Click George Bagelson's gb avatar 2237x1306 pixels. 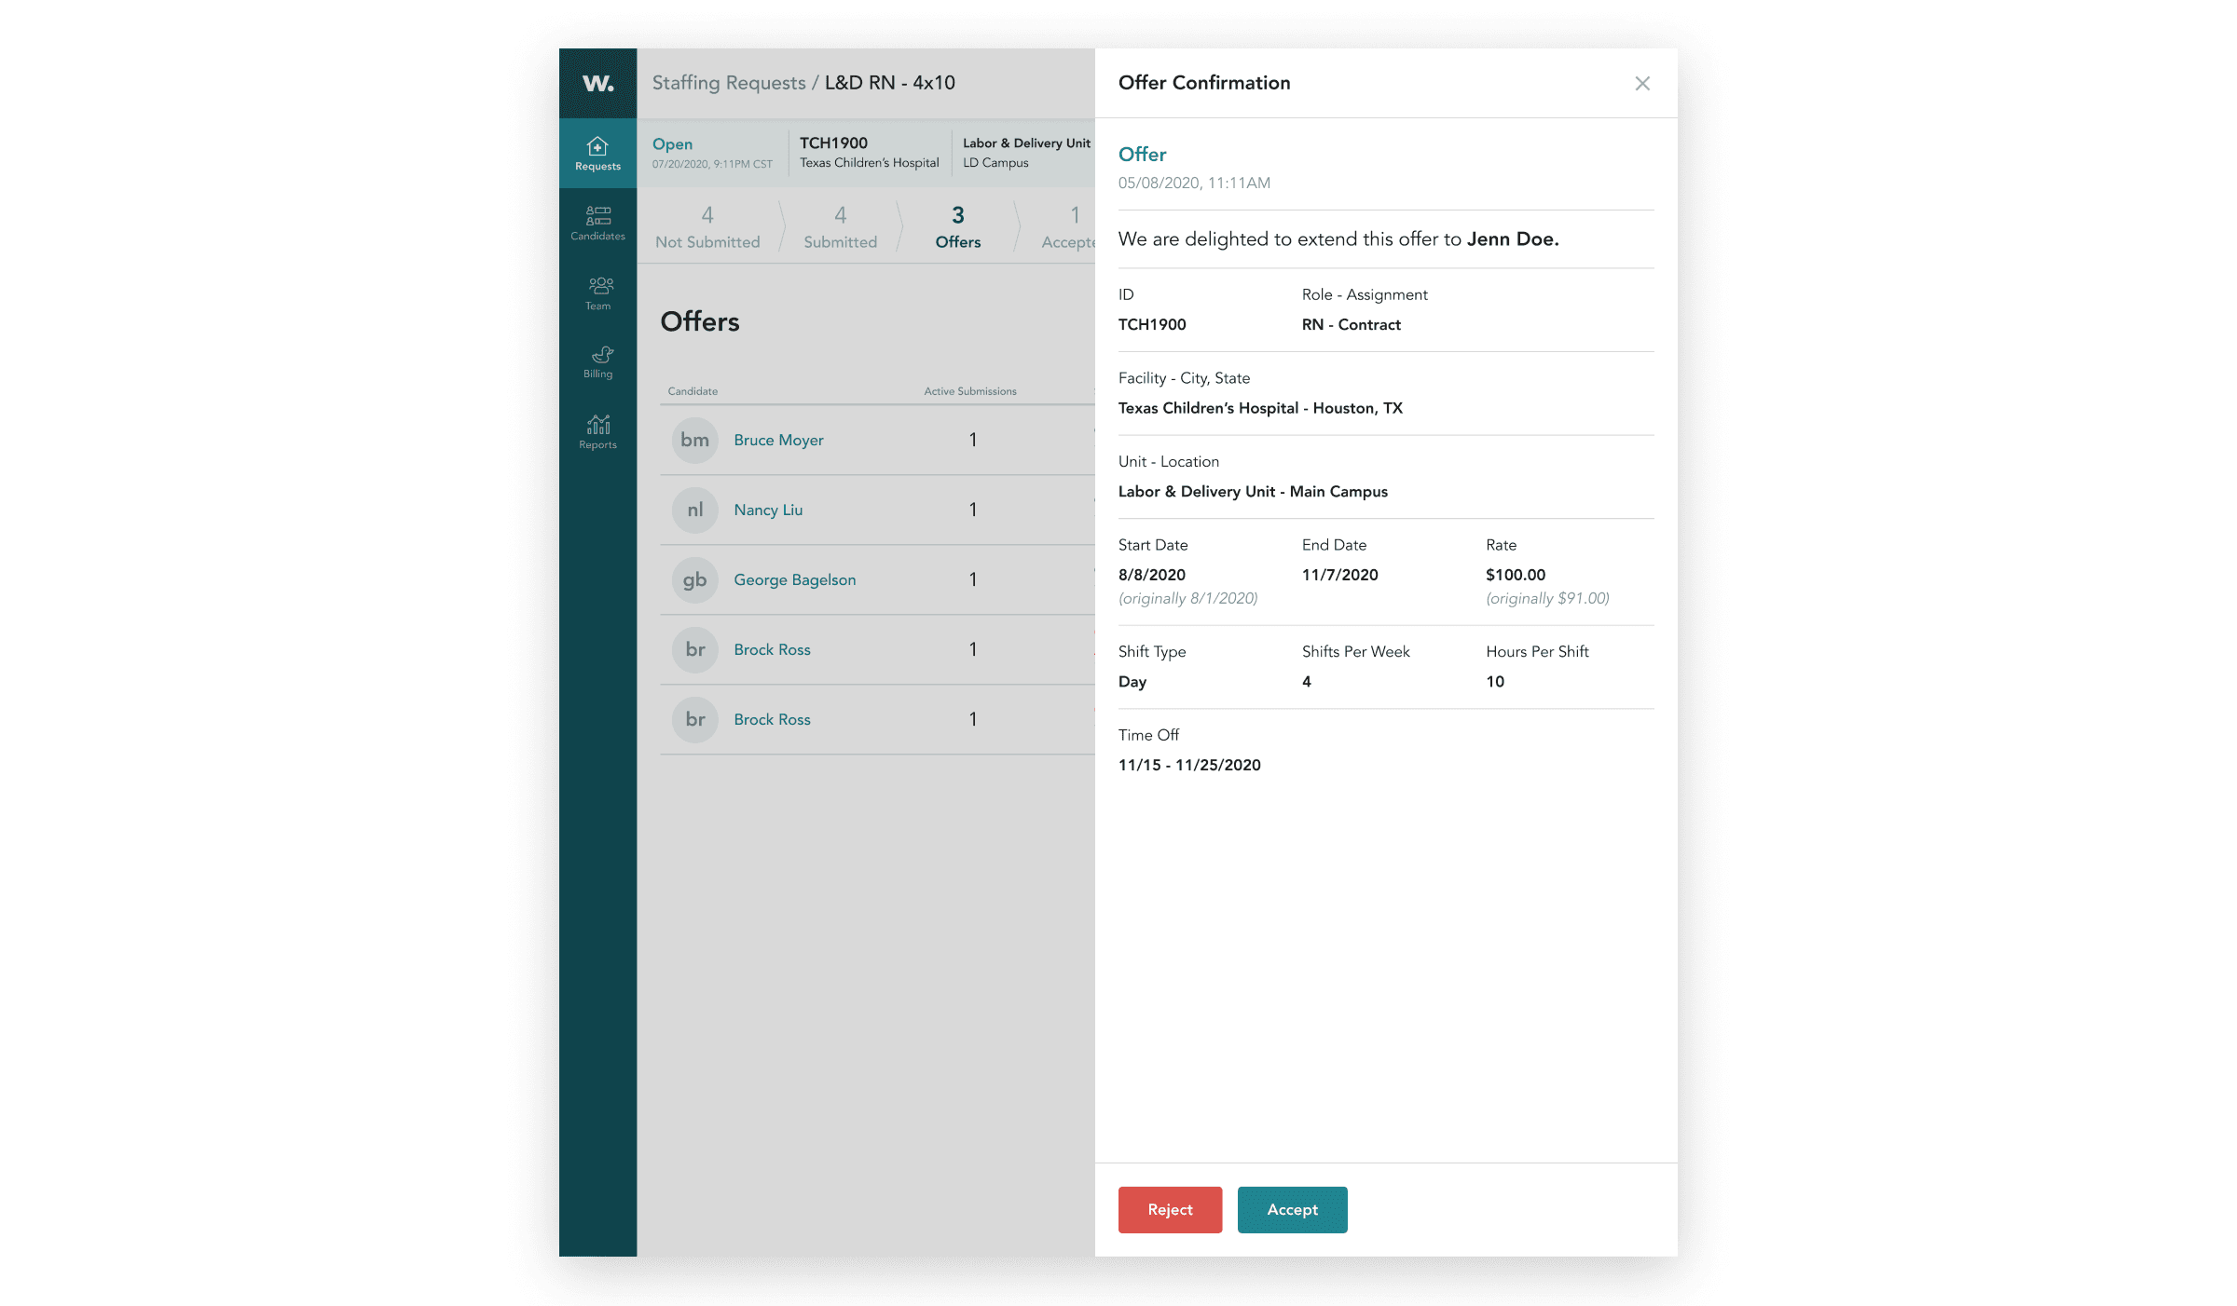coord(694,580)
